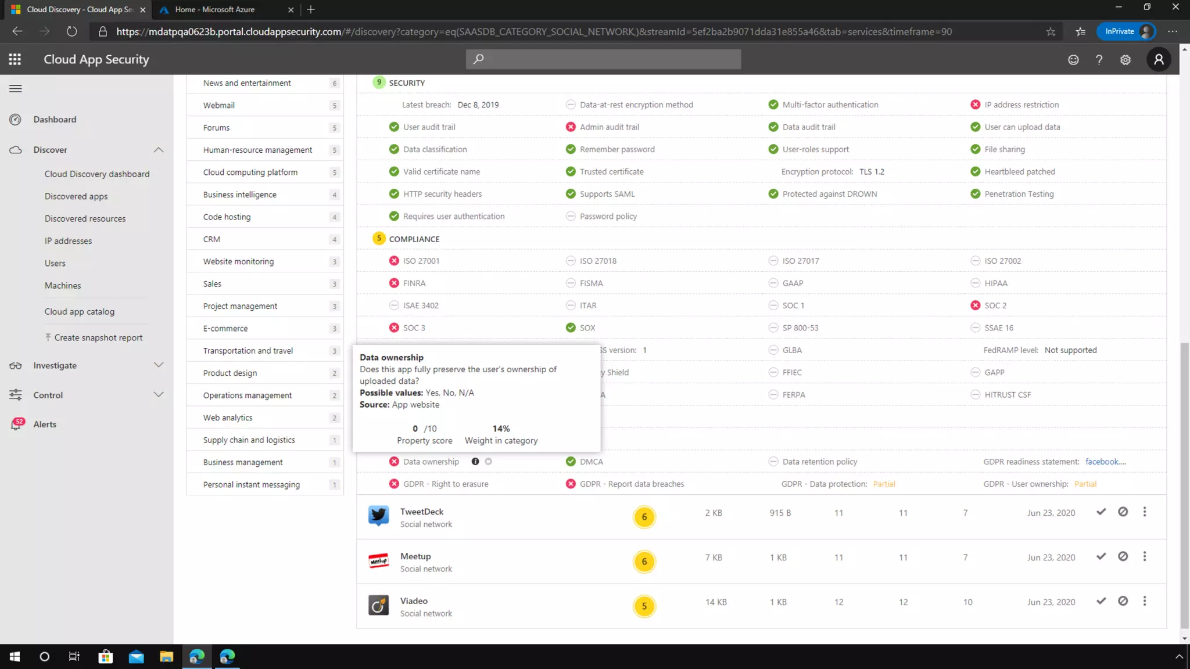Click the hamburger menu icon in sidebar
1190x669 pixels.
[x=16, y=89]
